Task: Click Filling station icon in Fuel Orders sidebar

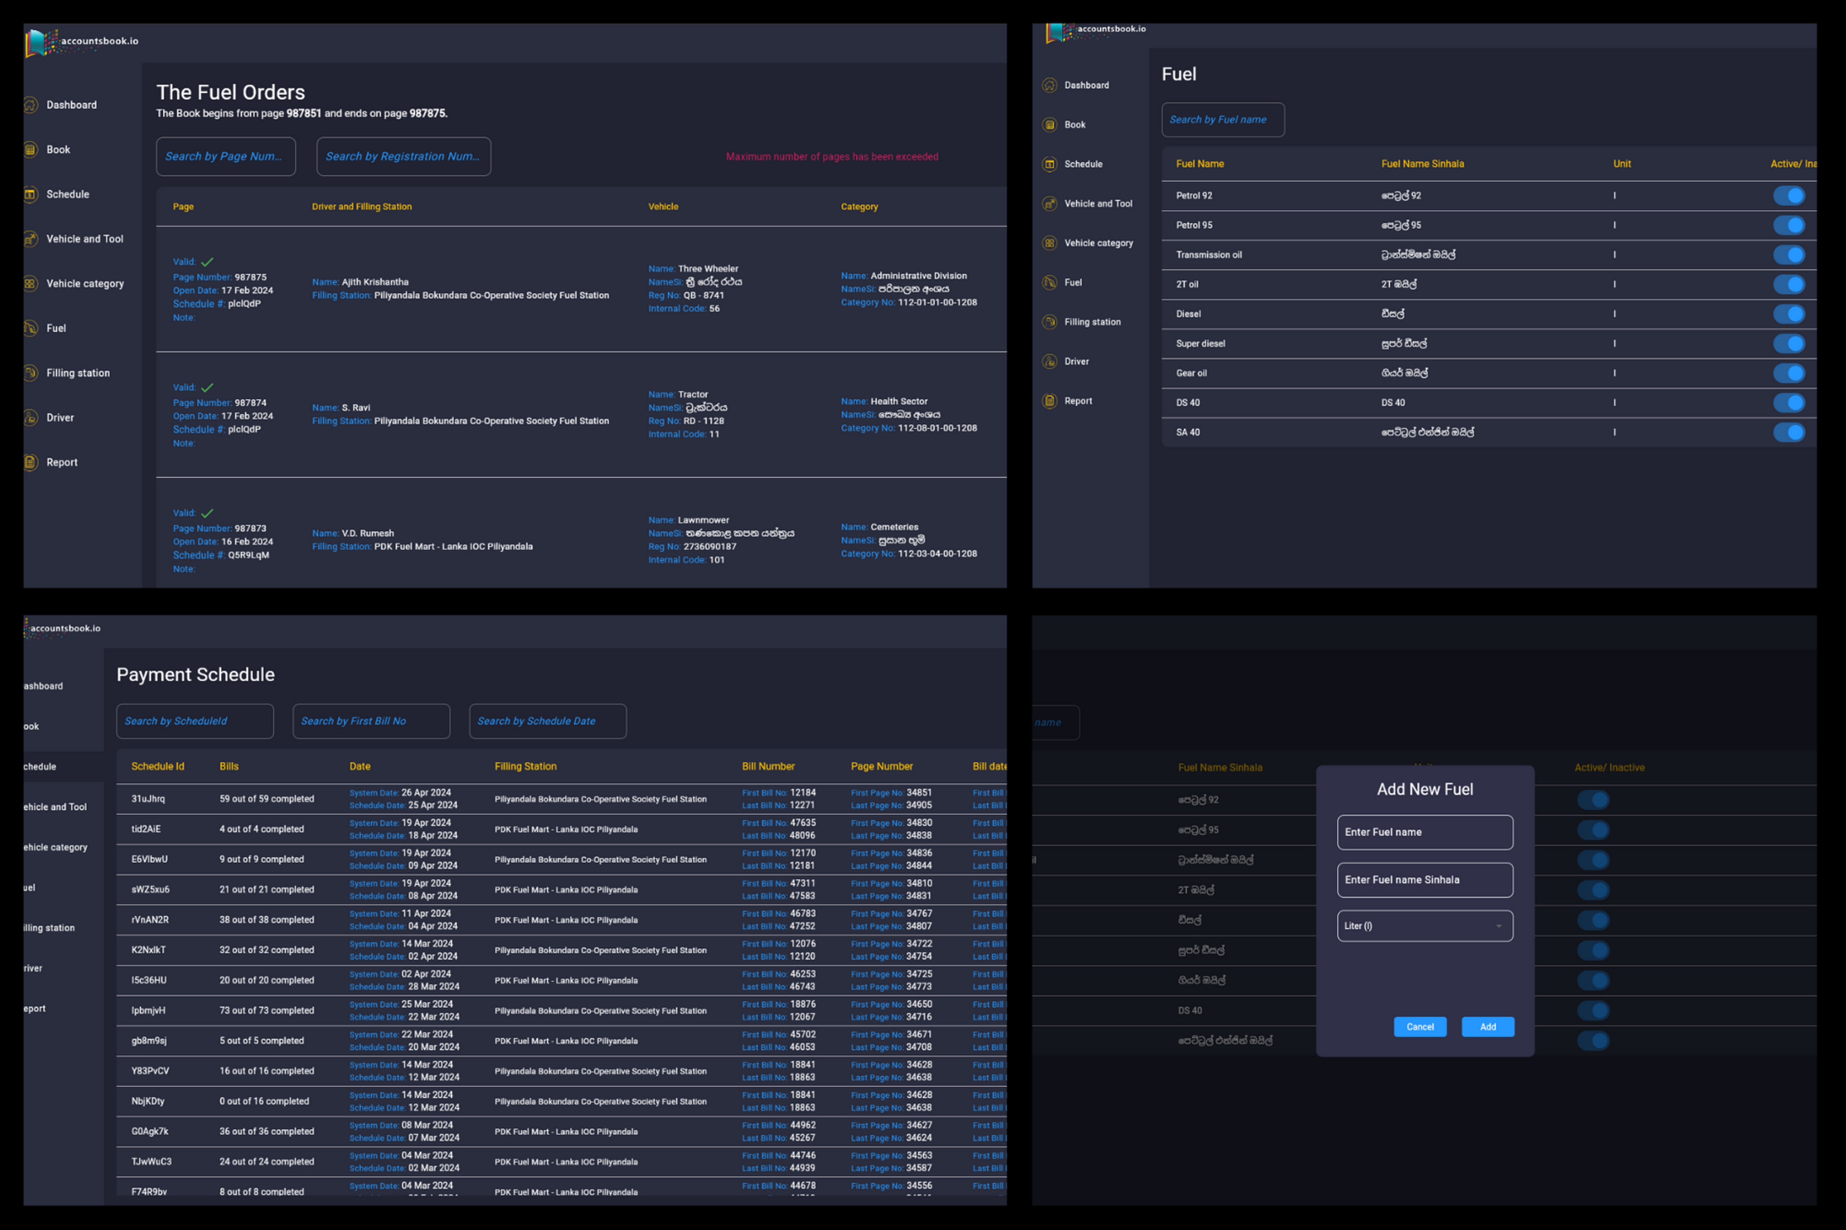Action: coord(31,373)
